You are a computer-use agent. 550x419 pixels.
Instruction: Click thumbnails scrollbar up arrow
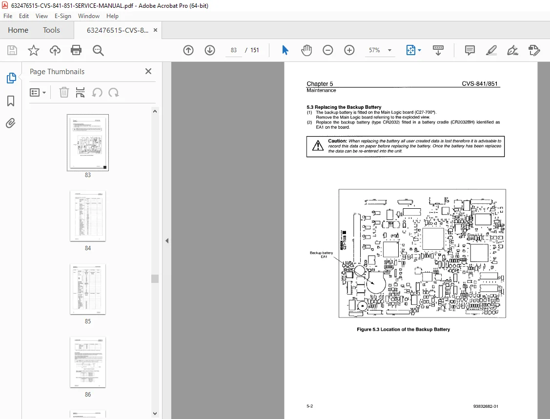point(155,111)
